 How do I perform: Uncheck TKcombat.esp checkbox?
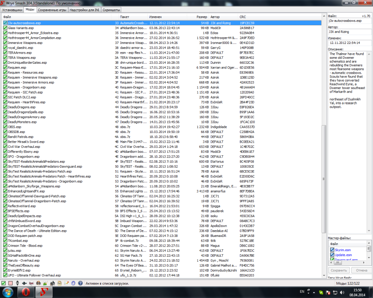(x=5, y=241)
